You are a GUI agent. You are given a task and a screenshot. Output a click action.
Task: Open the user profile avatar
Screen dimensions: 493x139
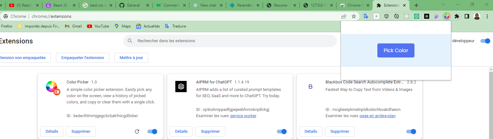pos(477,16)
